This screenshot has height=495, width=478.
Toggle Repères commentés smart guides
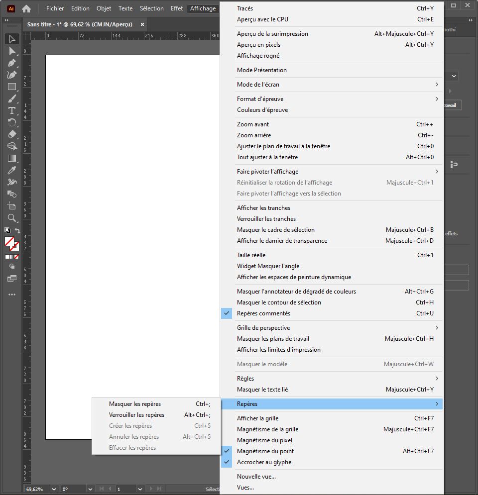tap(332, 313)
